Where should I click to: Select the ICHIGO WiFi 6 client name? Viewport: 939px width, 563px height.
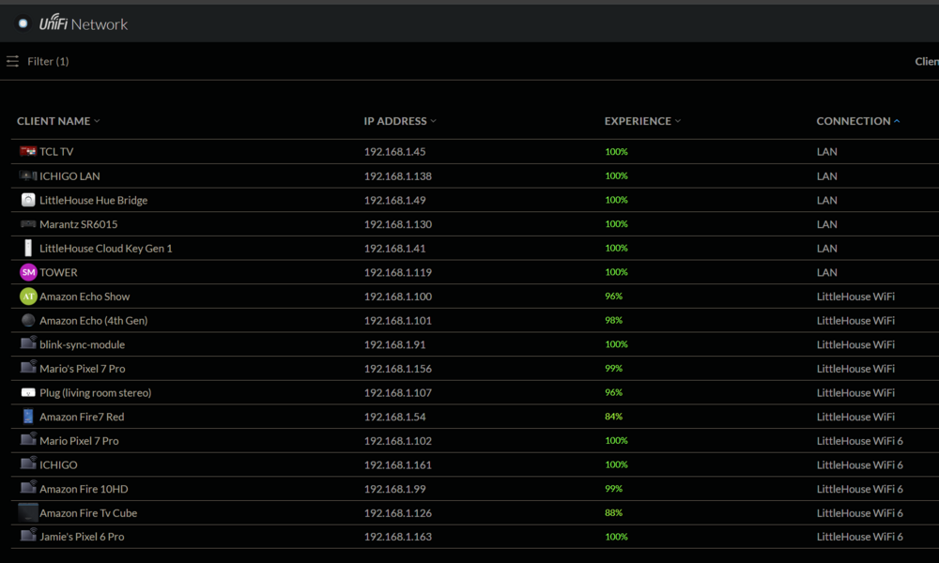pyautogui.click(x=58, y=464)
